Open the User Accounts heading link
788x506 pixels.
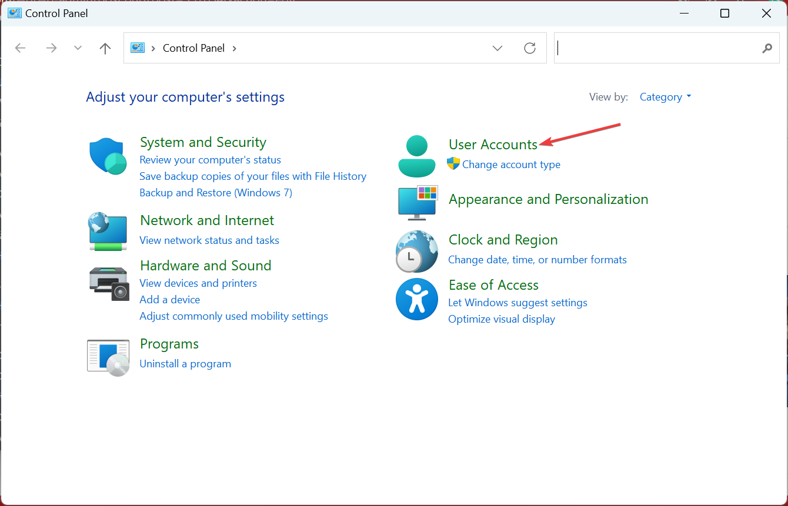[x=493, y=145]
